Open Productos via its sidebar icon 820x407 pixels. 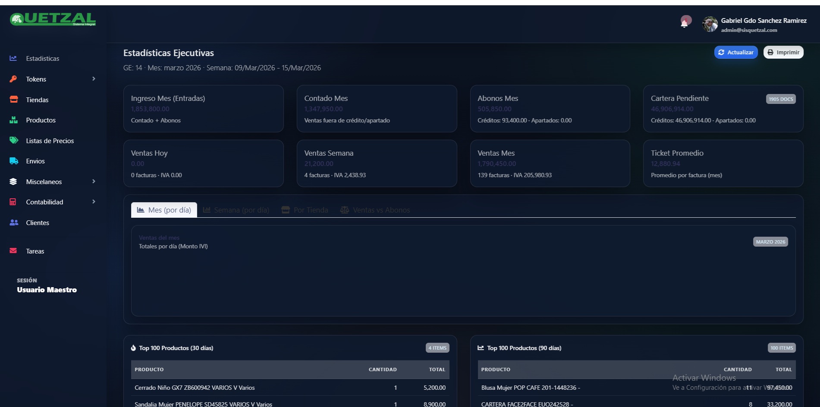(x=13, y=120)
